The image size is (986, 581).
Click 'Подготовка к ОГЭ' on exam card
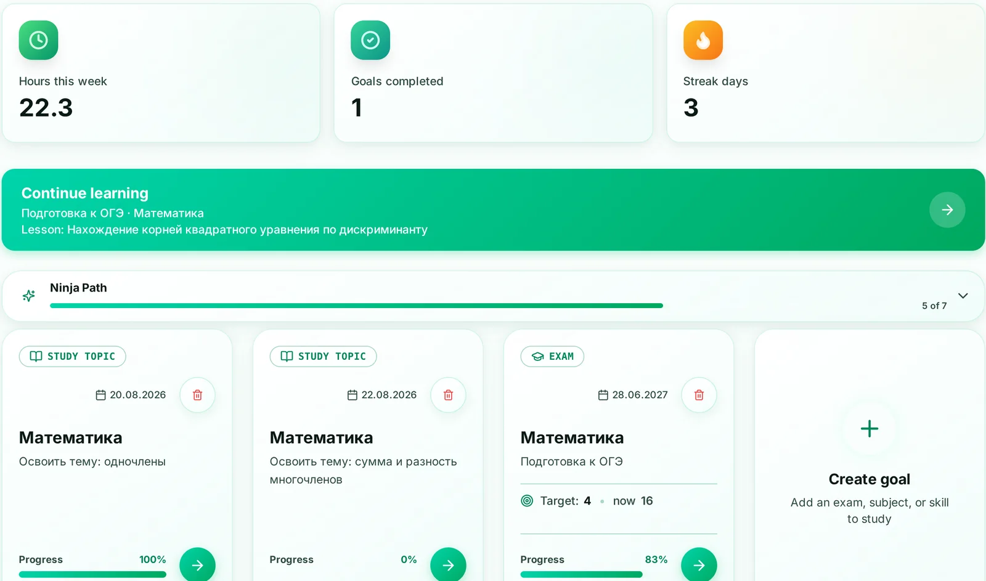[x=572, y=461]
